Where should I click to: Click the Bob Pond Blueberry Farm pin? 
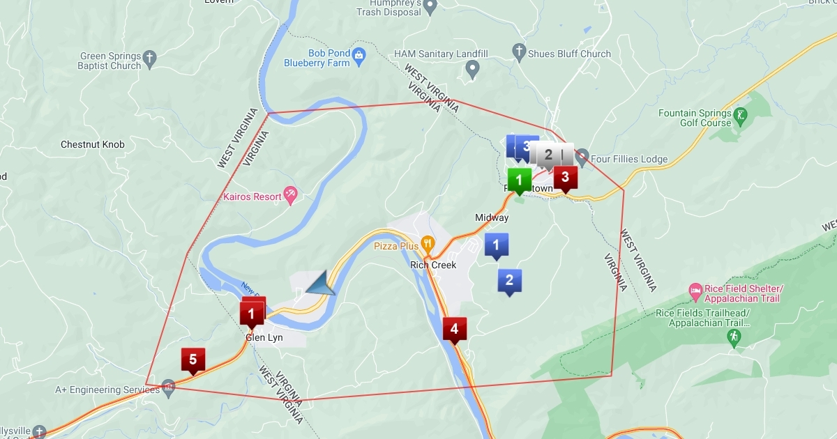pyautogui.click(x=359, y=55)
